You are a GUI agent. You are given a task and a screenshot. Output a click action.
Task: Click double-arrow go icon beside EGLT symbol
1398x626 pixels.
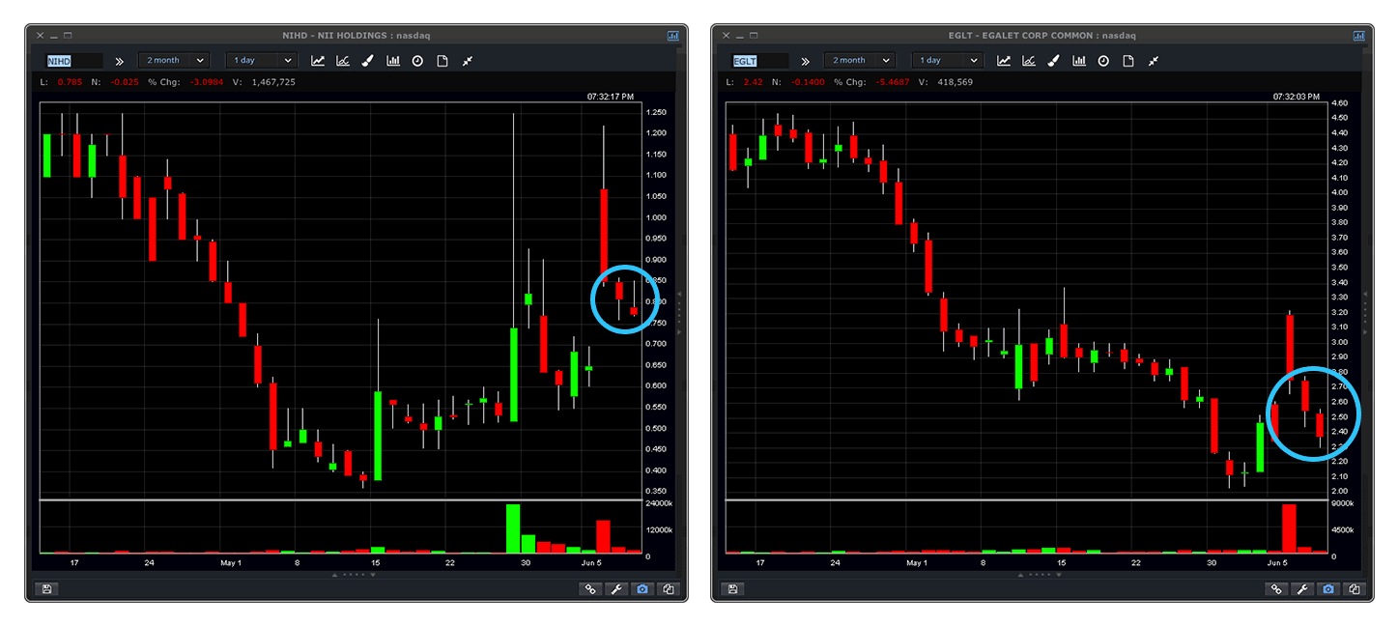806,60
